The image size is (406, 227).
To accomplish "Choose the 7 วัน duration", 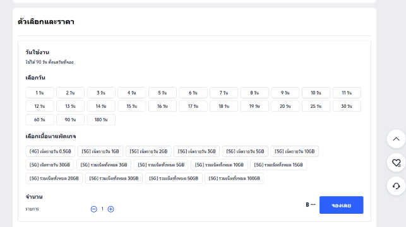I will (x=224, y=93).
